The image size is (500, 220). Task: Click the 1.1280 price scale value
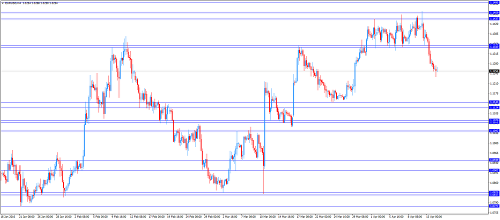coord(493,64)
